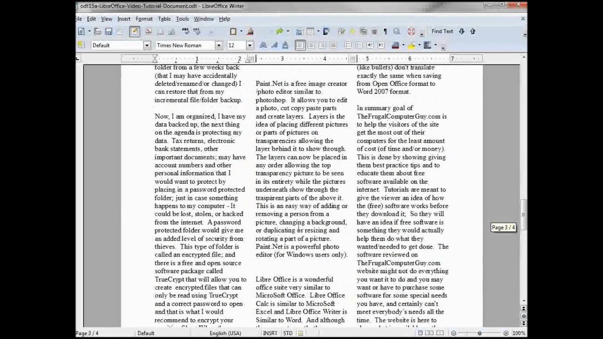Click Increase Indent
The image size is (603, 339).
382,45
